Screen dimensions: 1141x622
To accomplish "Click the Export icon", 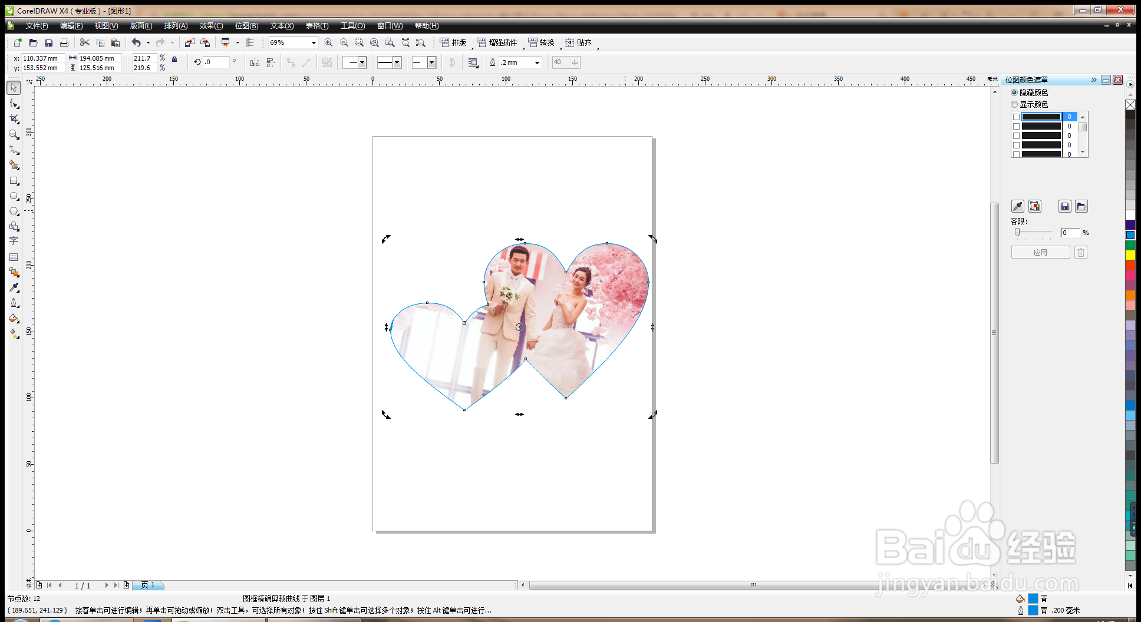I will [x=205, y=42].
